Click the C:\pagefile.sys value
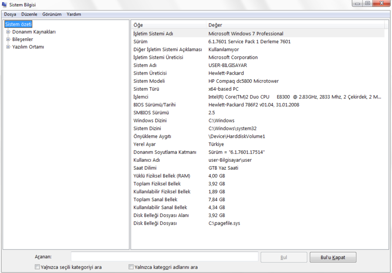Image resolution: width=392 pixels, height=273 pixels. 224,223
